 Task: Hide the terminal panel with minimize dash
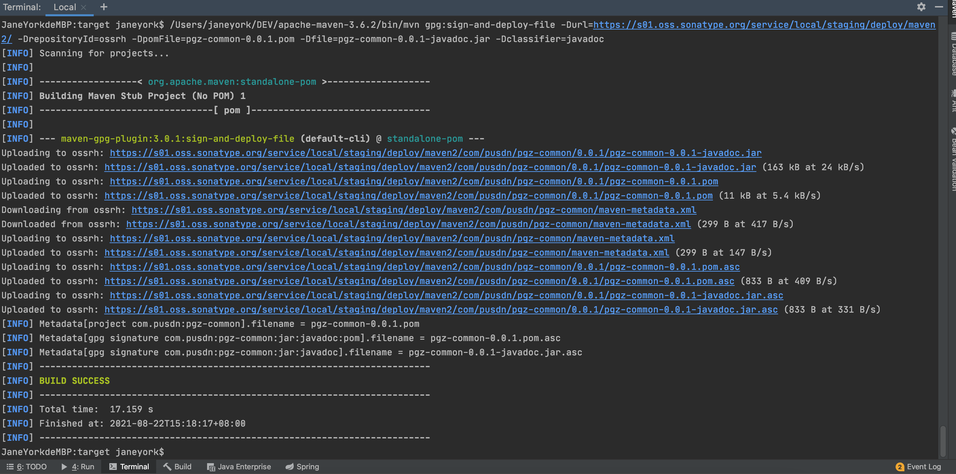939,7
